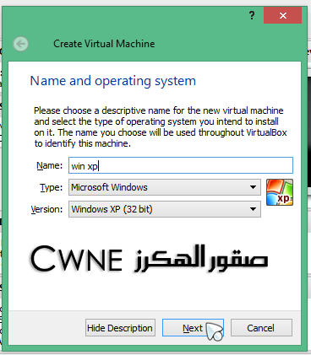Click the Hide Description button
The width and height of the screenshot is (311, 355).
120,328
